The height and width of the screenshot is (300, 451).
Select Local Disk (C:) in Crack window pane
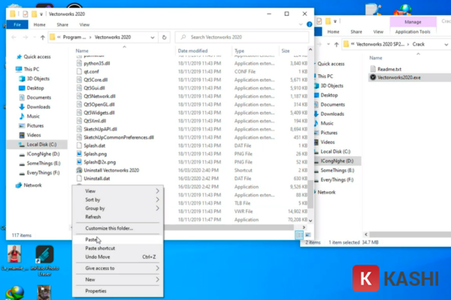pos(335,151)
